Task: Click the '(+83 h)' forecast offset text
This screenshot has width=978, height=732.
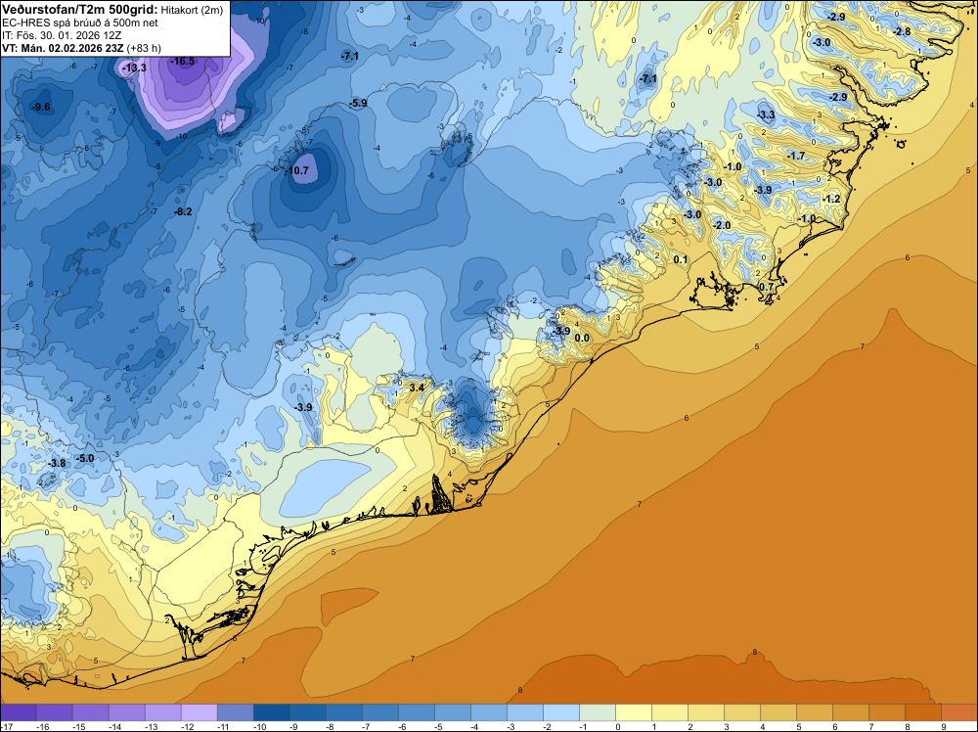Action: click(144, 48)
